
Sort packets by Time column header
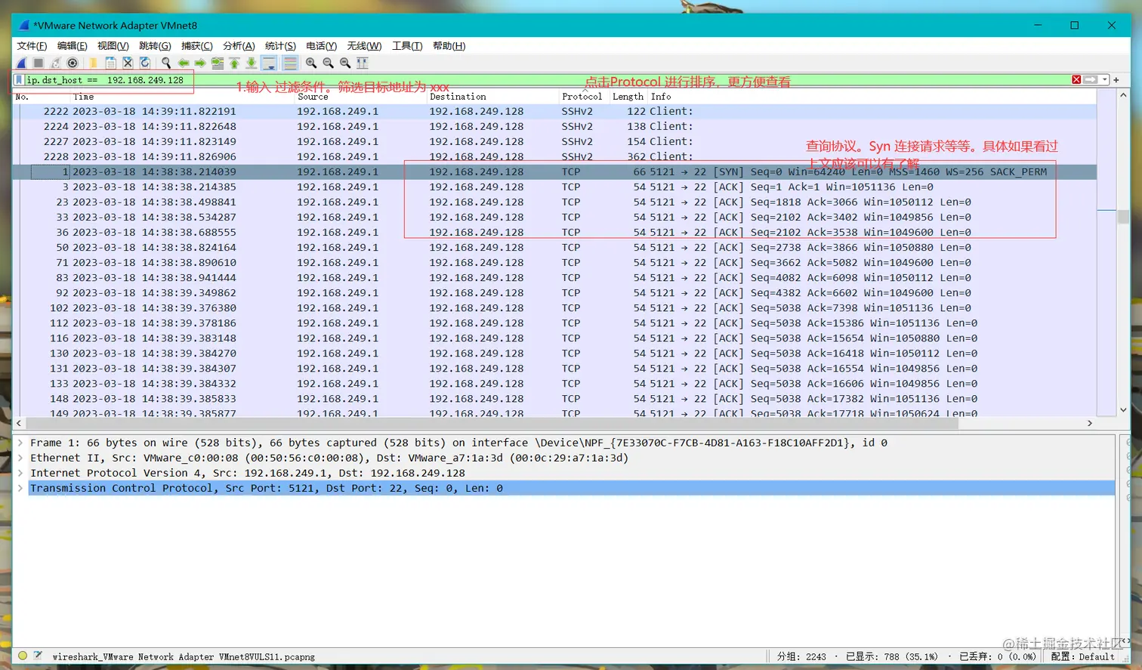(x=183, y=97)
